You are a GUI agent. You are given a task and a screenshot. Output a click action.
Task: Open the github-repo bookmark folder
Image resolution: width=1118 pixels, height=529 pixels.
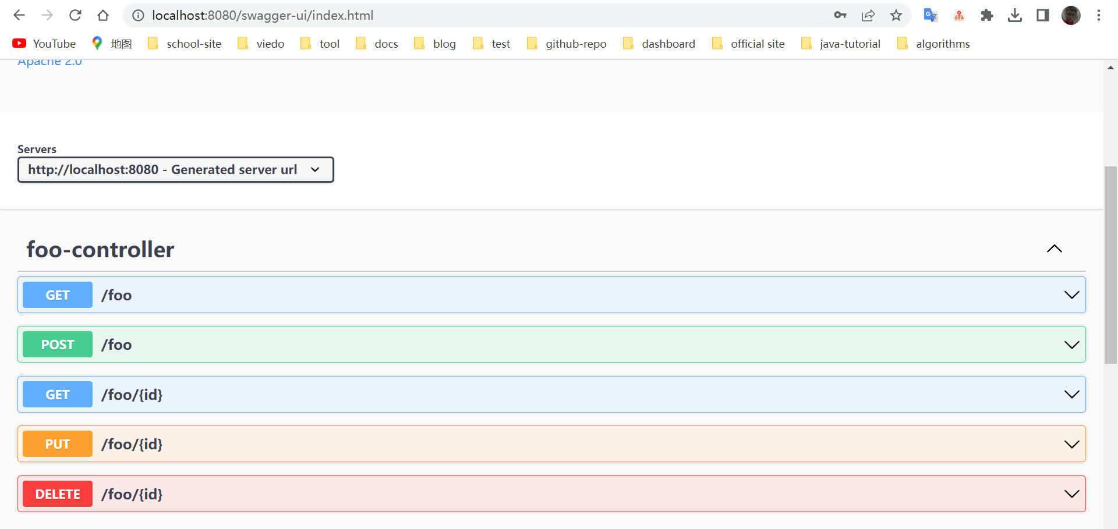coord(567,44)
